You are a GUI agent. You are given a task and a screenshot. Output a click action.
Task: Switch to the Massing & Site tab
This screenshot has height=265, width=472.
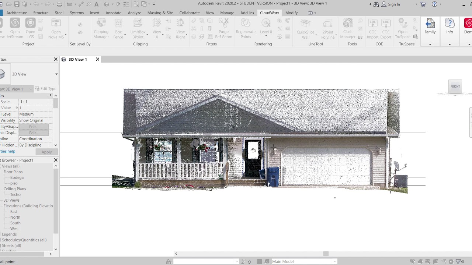(x=160, y=13)
